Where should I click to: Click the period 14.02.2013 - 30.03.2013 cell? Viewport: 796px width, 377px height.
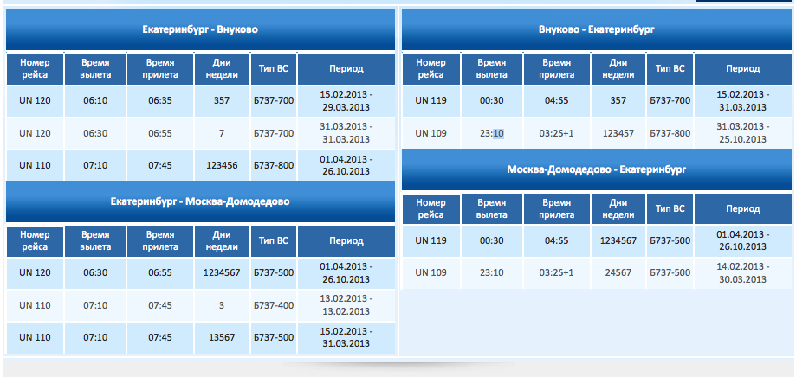tap(742, 272)
